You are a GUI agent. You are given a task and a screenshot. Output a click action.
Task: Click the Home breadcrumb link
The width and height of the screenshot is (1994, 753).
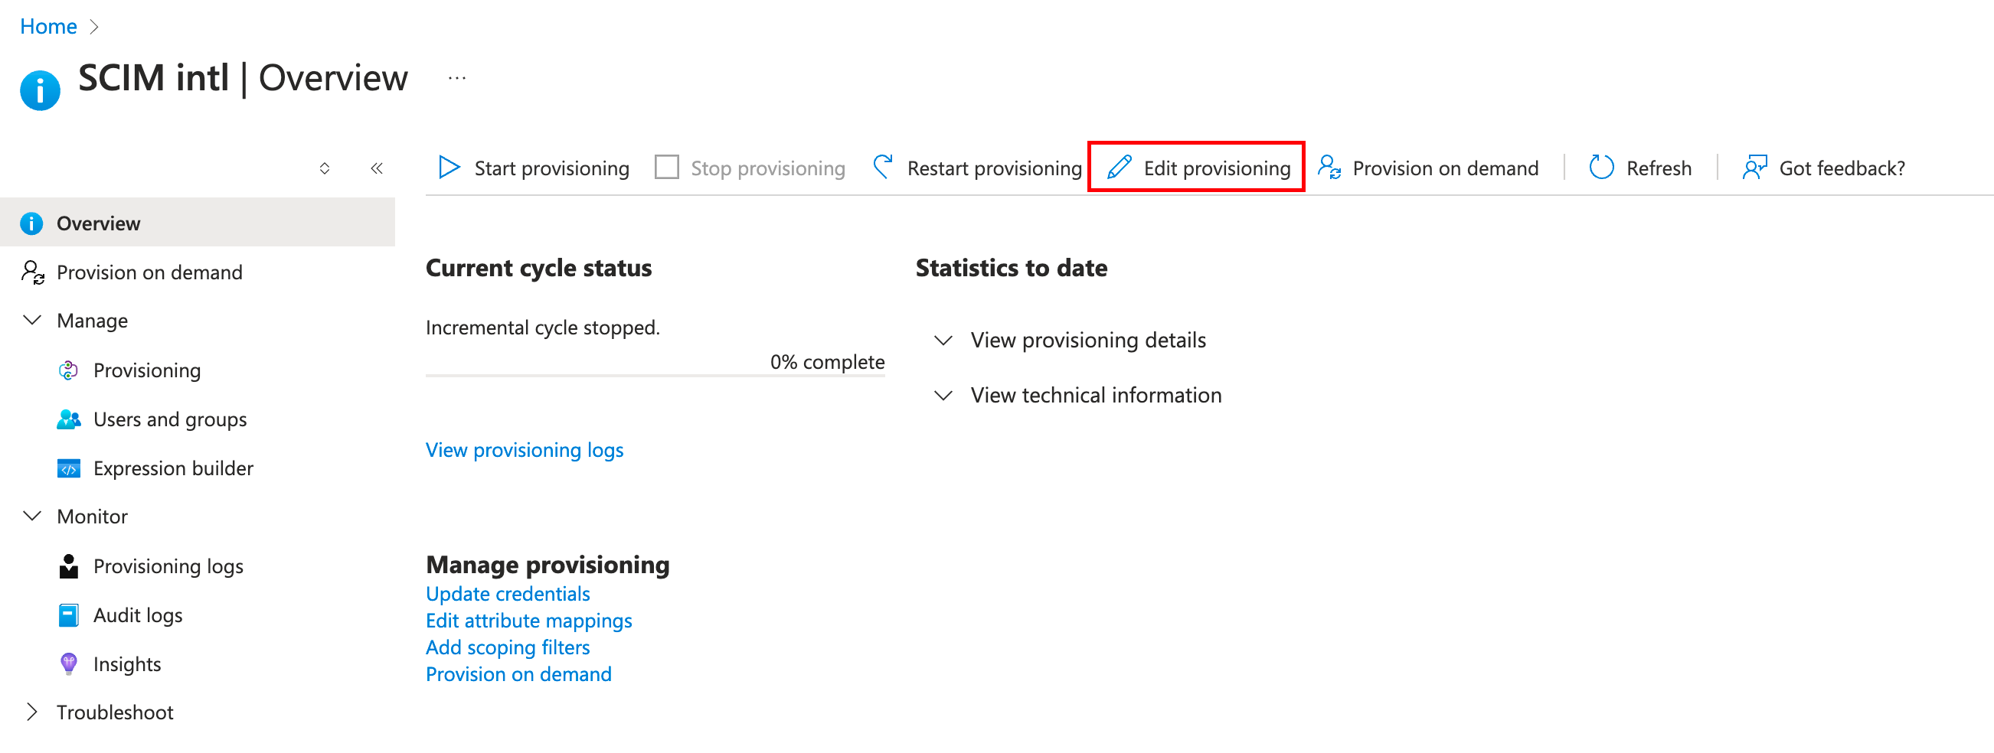[x=48, y=26]
